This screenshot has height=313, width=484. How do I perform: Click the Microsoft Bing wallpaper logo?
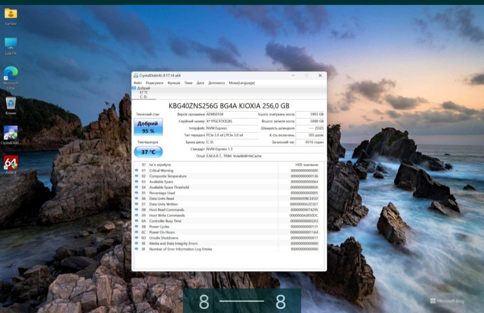click(447, 301)
